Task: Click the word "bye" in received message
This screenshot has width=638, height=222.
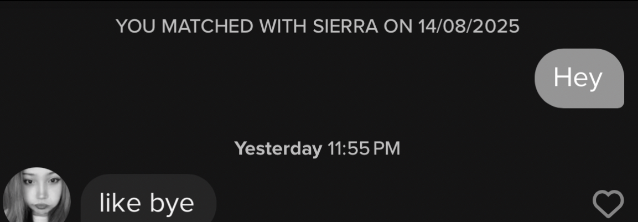Action: [x=172, y=203]
